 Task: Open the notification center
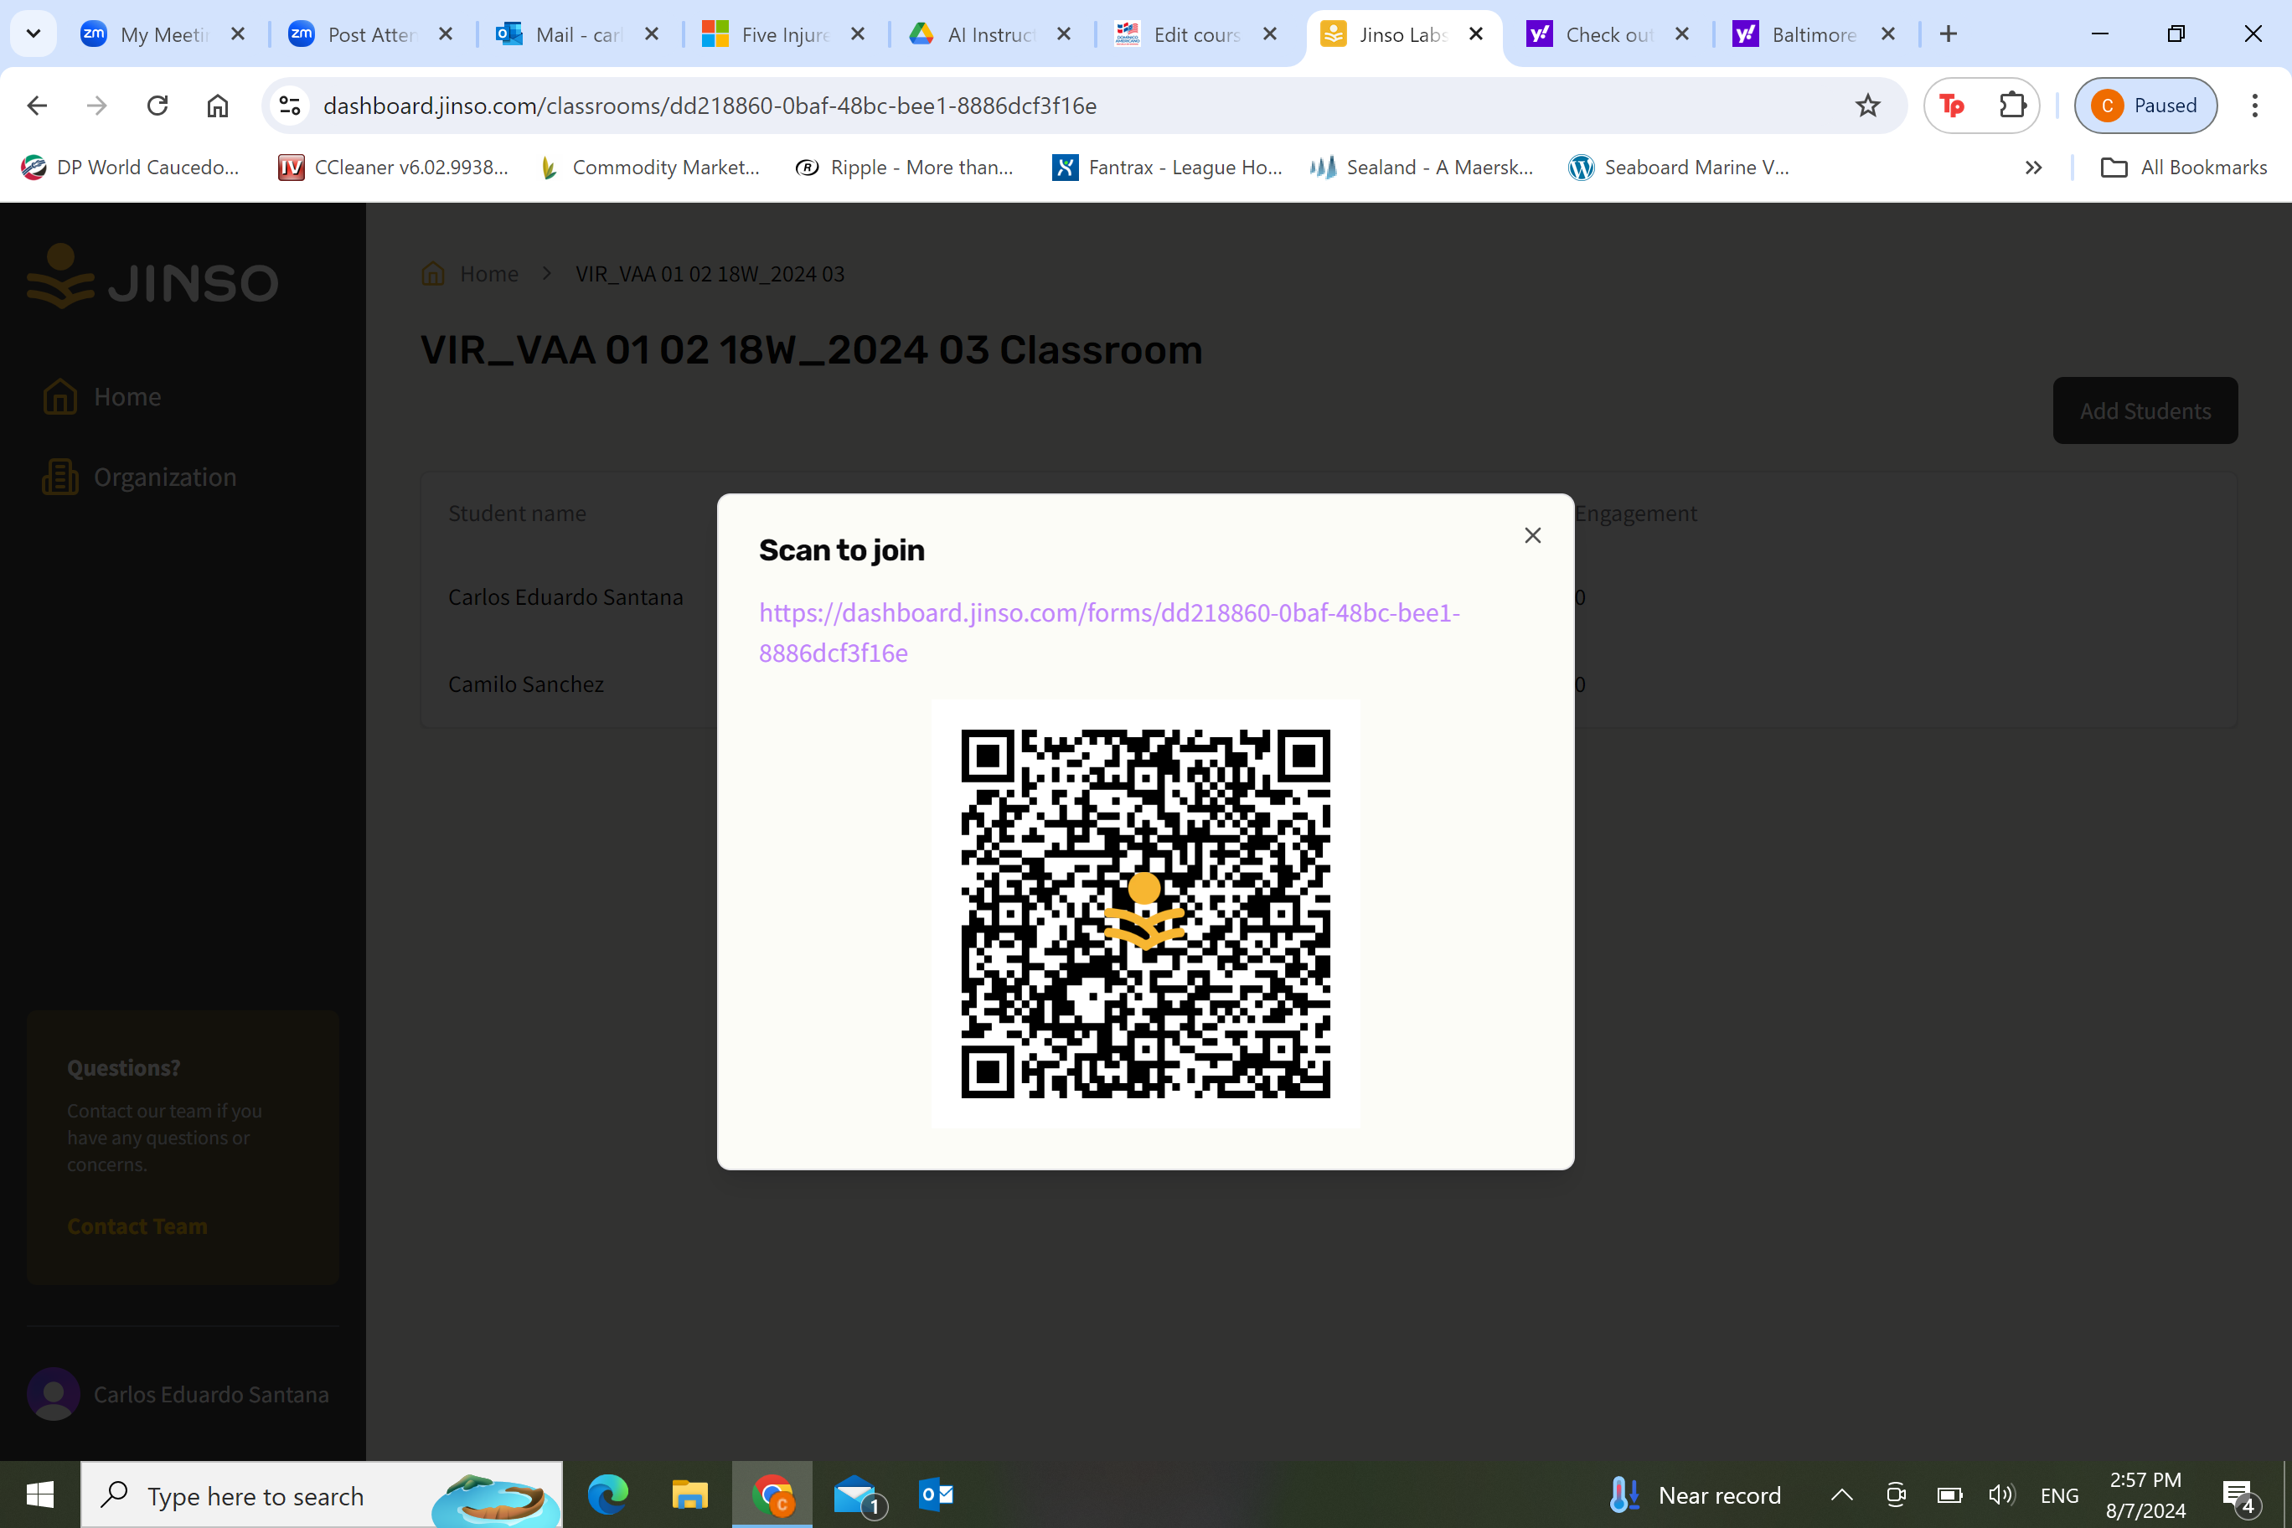2238,1496
